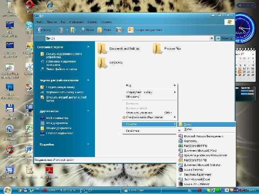The image size is (259, 194).
Task: Create a new Folder (Папку) from the submenu
Action: click(206, 125)
